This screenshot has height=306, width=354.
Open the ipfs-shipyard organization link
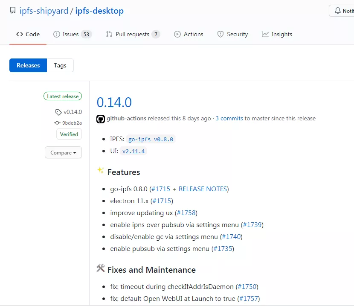44,11
